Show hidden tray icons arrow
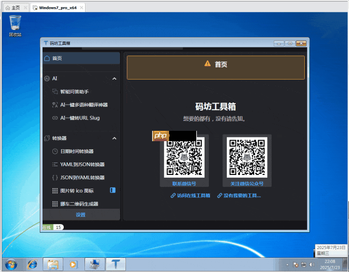 (287, 265)
